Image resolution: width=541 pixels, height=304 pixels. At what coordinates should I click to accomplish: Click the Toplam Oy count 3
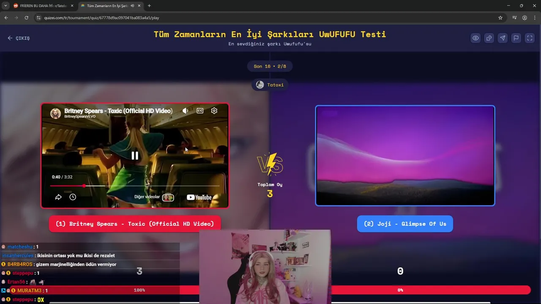(270, 194)
